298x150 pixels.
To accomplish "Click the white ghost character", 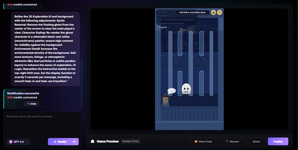I will point(186,89).
